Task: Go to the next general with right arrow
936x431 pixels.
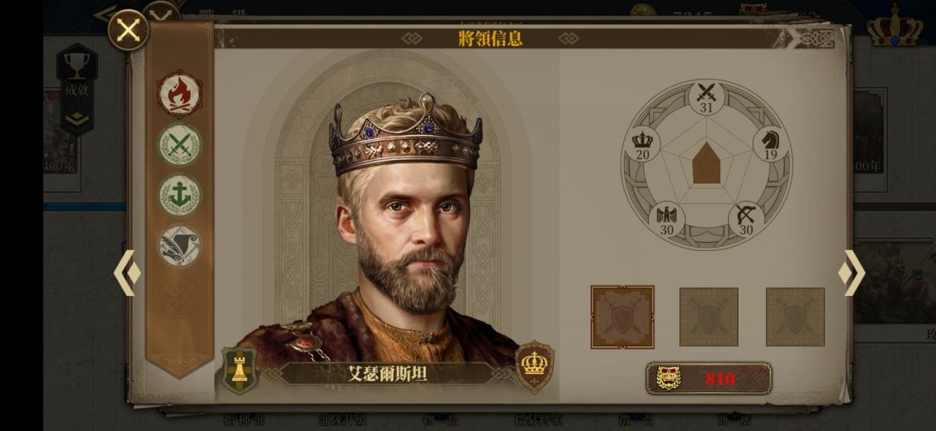Action: click(x=852, y=273)
